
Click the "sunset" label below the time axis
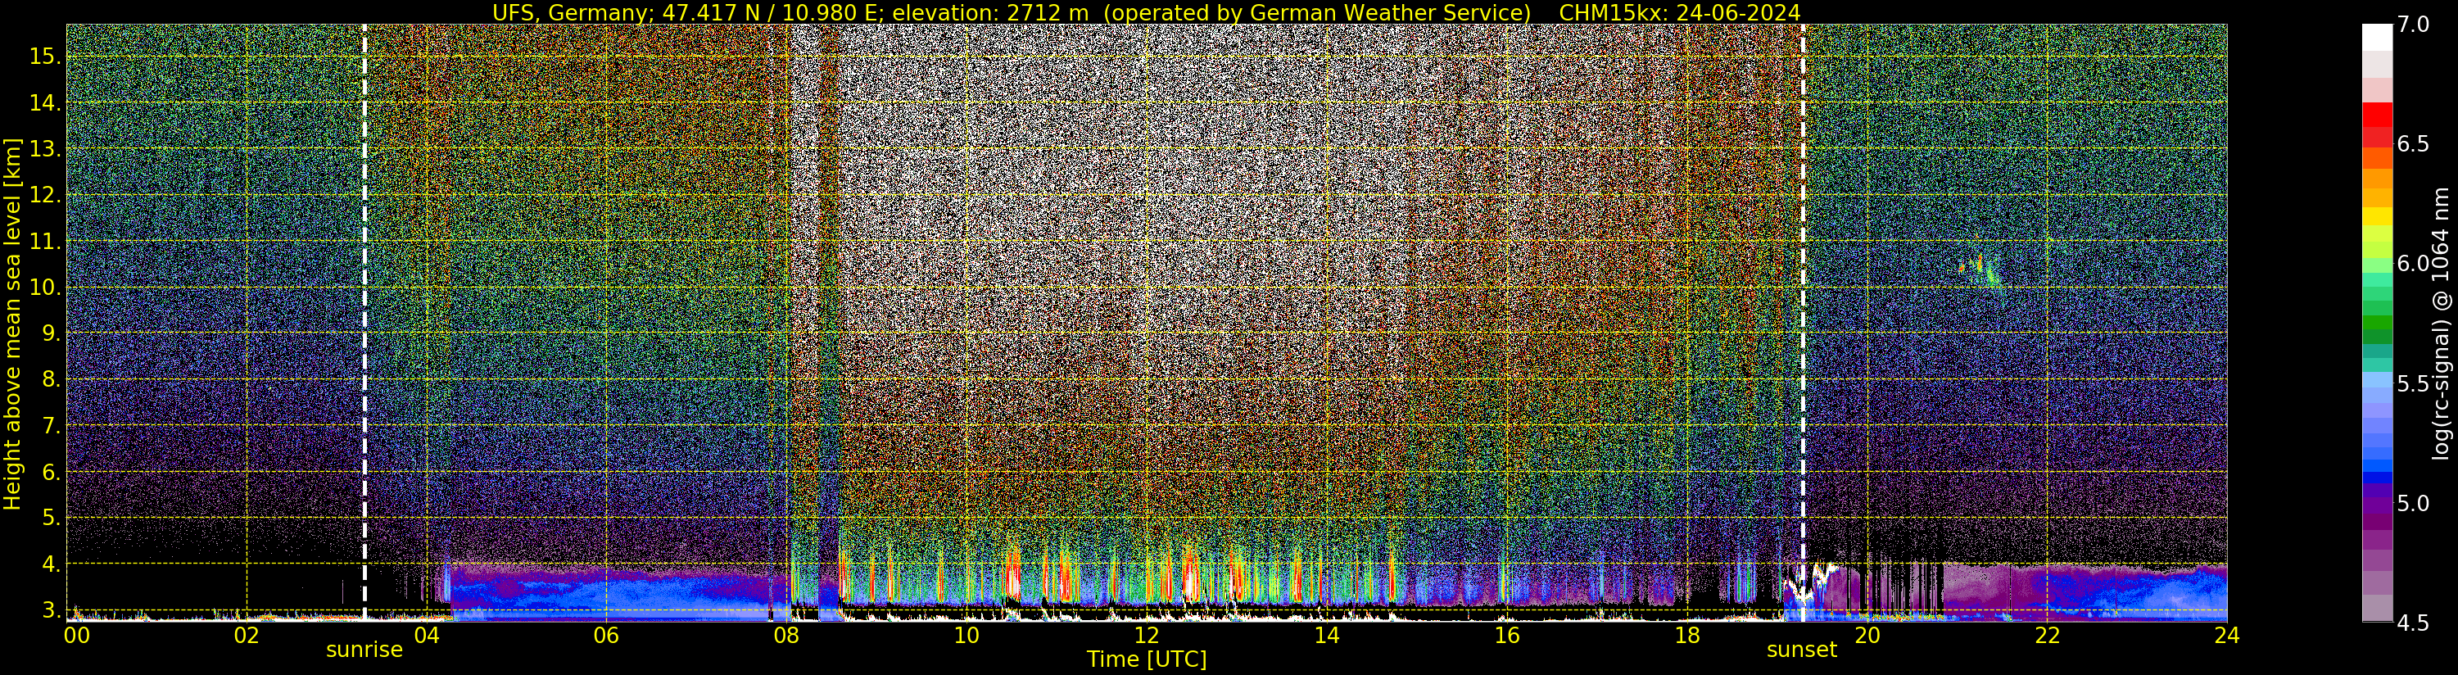pyautogui.click(x=1801, y=650)
